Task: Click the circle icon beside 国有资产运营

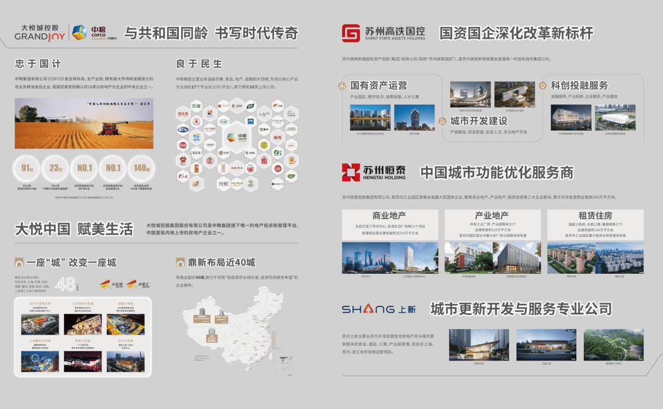Action: click(x=343, y=85)
